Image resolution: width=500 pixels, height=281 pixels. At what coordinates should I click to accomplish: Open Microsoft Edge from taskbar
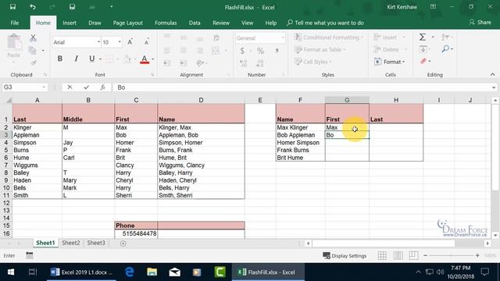coord(129,272)
